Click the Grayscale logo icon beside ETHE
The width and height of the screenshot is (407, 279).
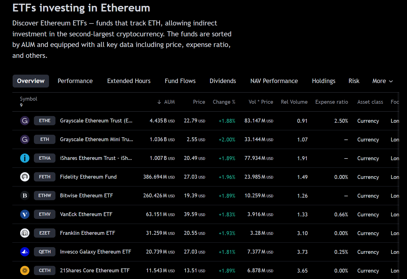(25, 121)
